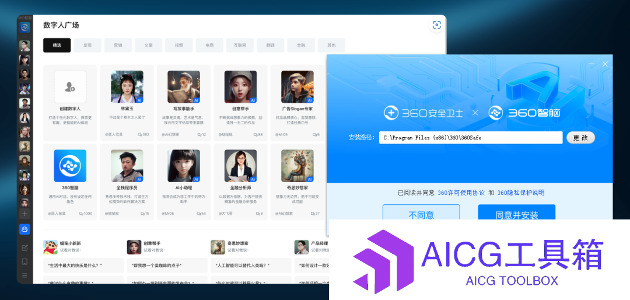This screenshot has height=300, width=630.
Task: Select the 翻译 tab
Action: coord(271,46)
